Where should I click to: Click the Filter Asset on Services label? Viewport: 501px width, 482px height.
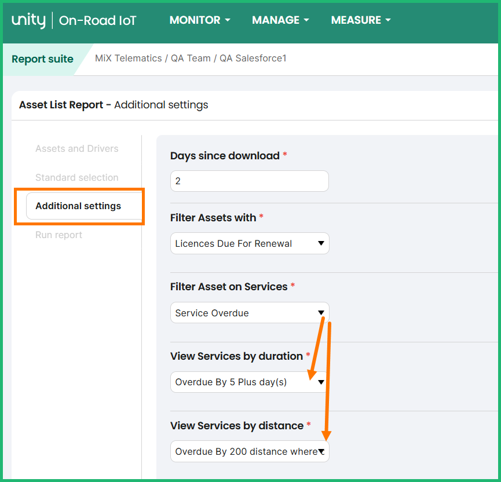click(x=229, y=287)
